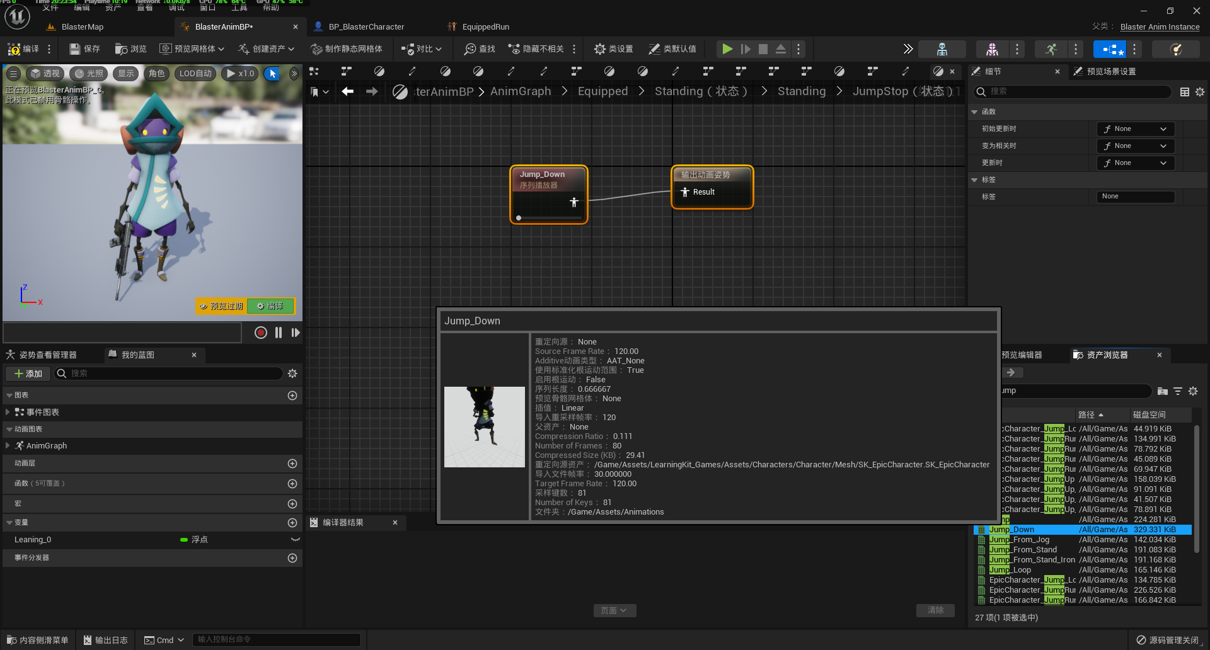Open the Find (查找) tool
The width and height of the screenshot is (1210, 650).
[480, 49]
